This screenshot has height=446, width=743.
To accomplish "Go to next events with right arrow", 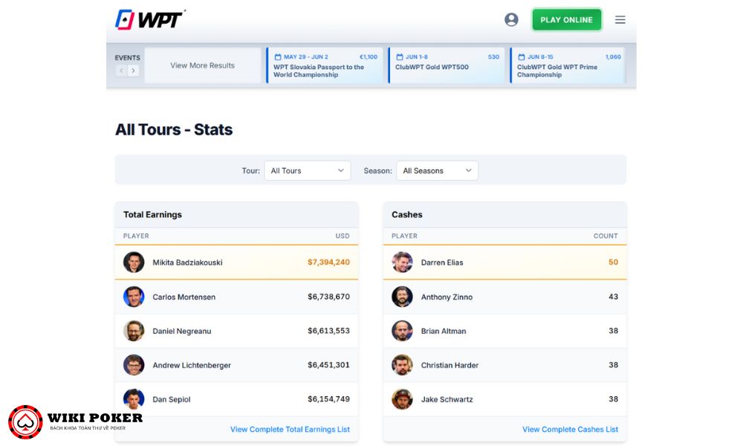I will point(133,71).
